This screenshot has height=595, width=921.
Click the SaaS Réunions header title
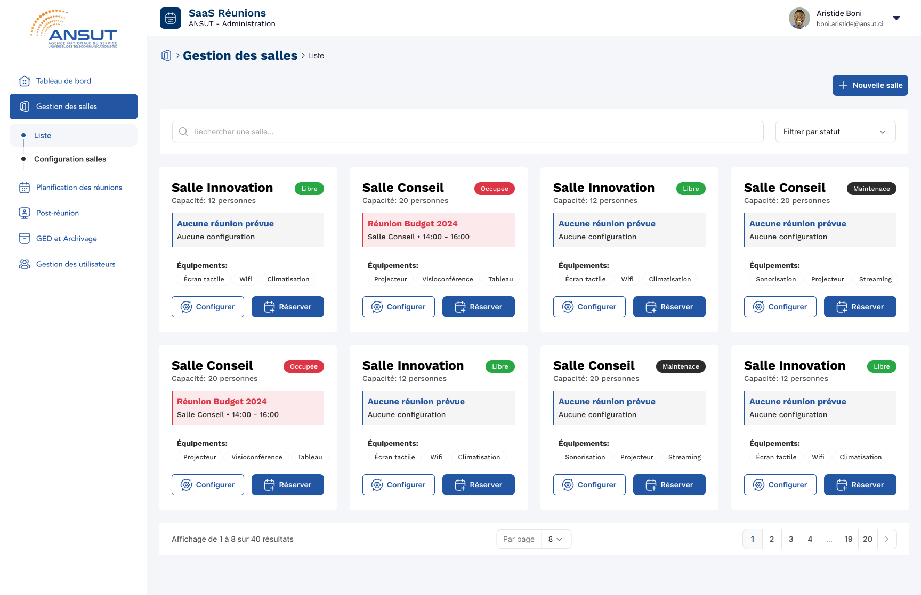[x=228, y=13]
